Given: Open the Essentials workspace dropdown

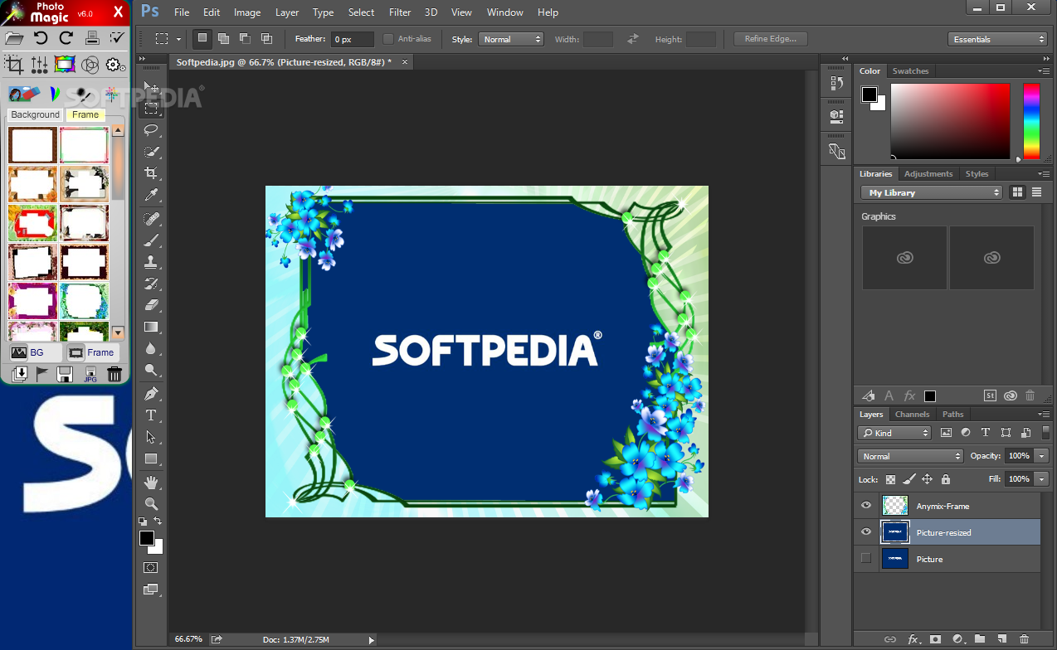Looking at the screenshot, I should click(997, 39).
